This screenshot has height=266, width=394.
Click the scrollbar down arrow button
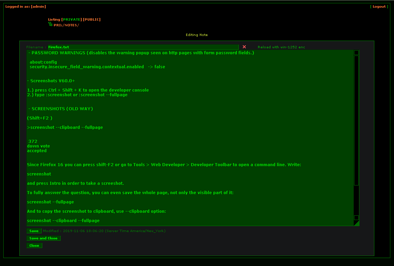[356, 218]
